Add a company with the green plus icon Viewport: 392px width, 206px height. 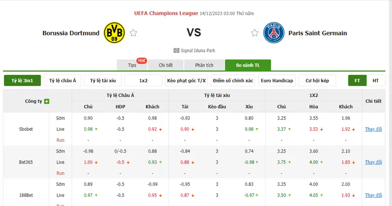tap(47, 101)
